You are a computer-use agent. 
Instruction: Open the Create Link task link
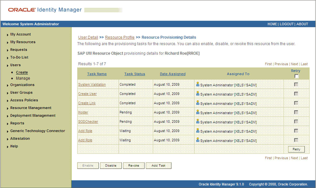tap(87, 103)
